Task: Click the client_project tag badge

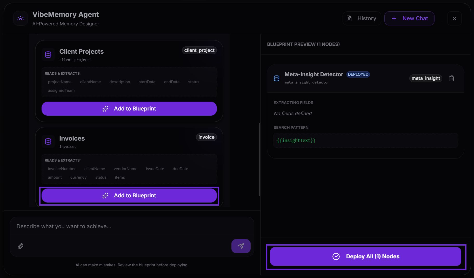Action: tap(199, 50)
